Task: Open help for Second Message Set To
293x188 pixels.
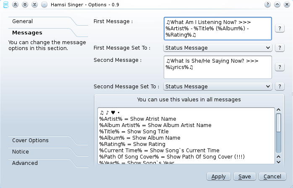Action: 280,87
